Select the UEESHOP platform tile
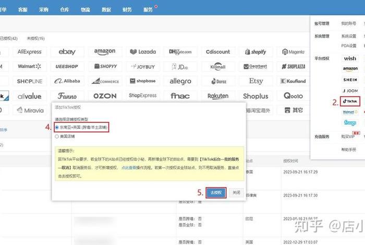Image resolution: width=365 pixels, height=245 pixels. coord(67,67)
